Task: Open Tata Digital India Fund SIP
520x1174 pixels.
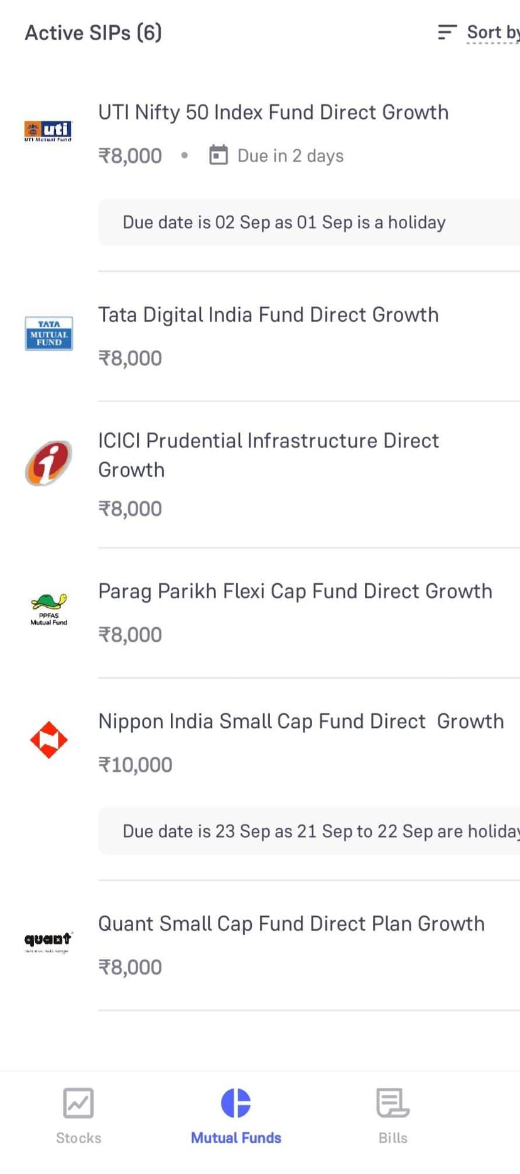Action: [268, 315]
